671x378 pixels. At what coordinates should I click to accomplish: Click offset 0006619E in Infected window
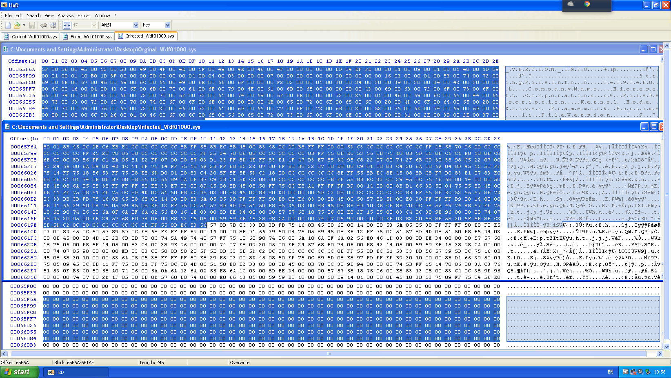point(24,225)
